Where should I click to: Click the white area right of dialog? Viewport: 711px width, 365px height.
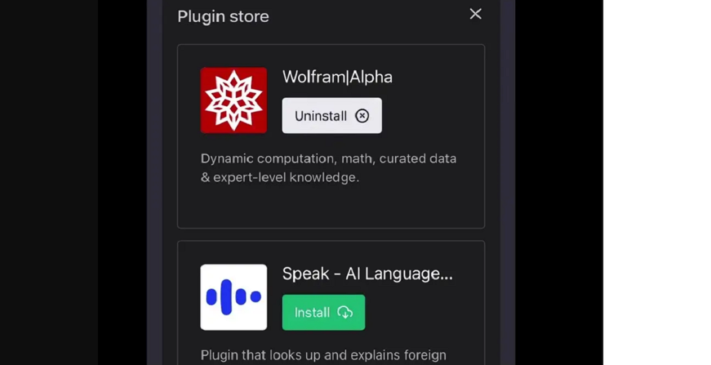tap(657, 181)
